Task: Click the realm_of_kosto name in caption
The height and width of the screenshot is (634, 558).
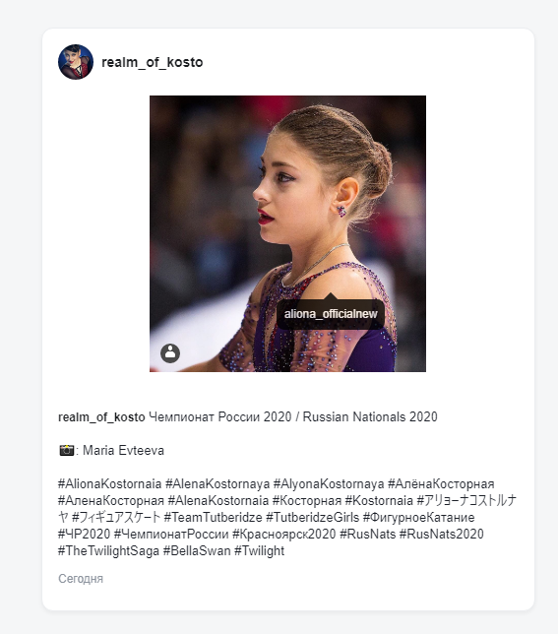Action: (x=101, y=416)
